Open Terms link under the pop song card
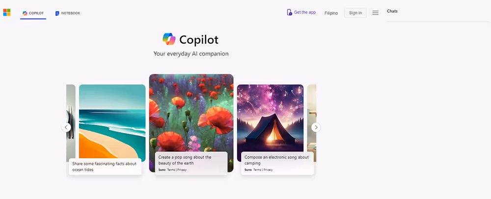This screenshot has height=199, width=491. (x=171, y=170)
